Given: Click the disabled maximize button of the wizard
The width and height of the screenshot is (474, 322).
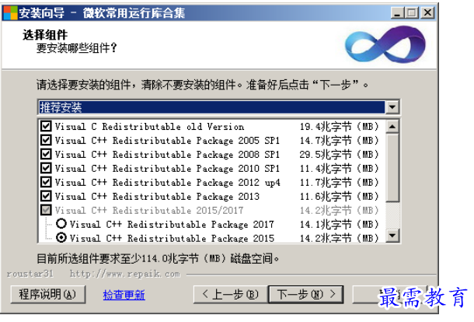Looking at the screenshot, I should tap(411, 12).
